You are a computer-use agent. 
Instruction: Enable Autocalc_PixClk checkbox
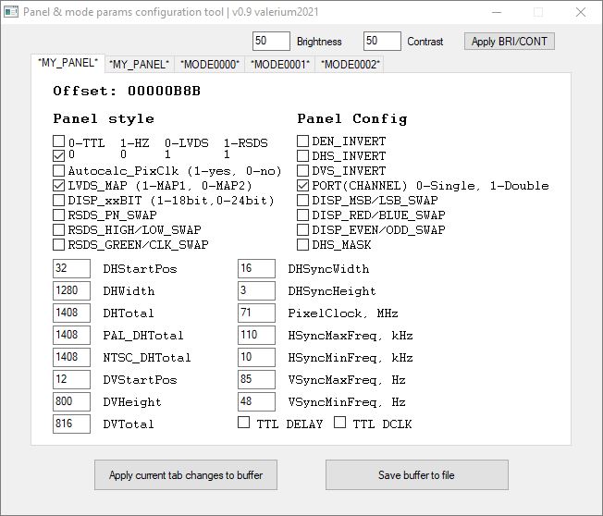(59, 171)
